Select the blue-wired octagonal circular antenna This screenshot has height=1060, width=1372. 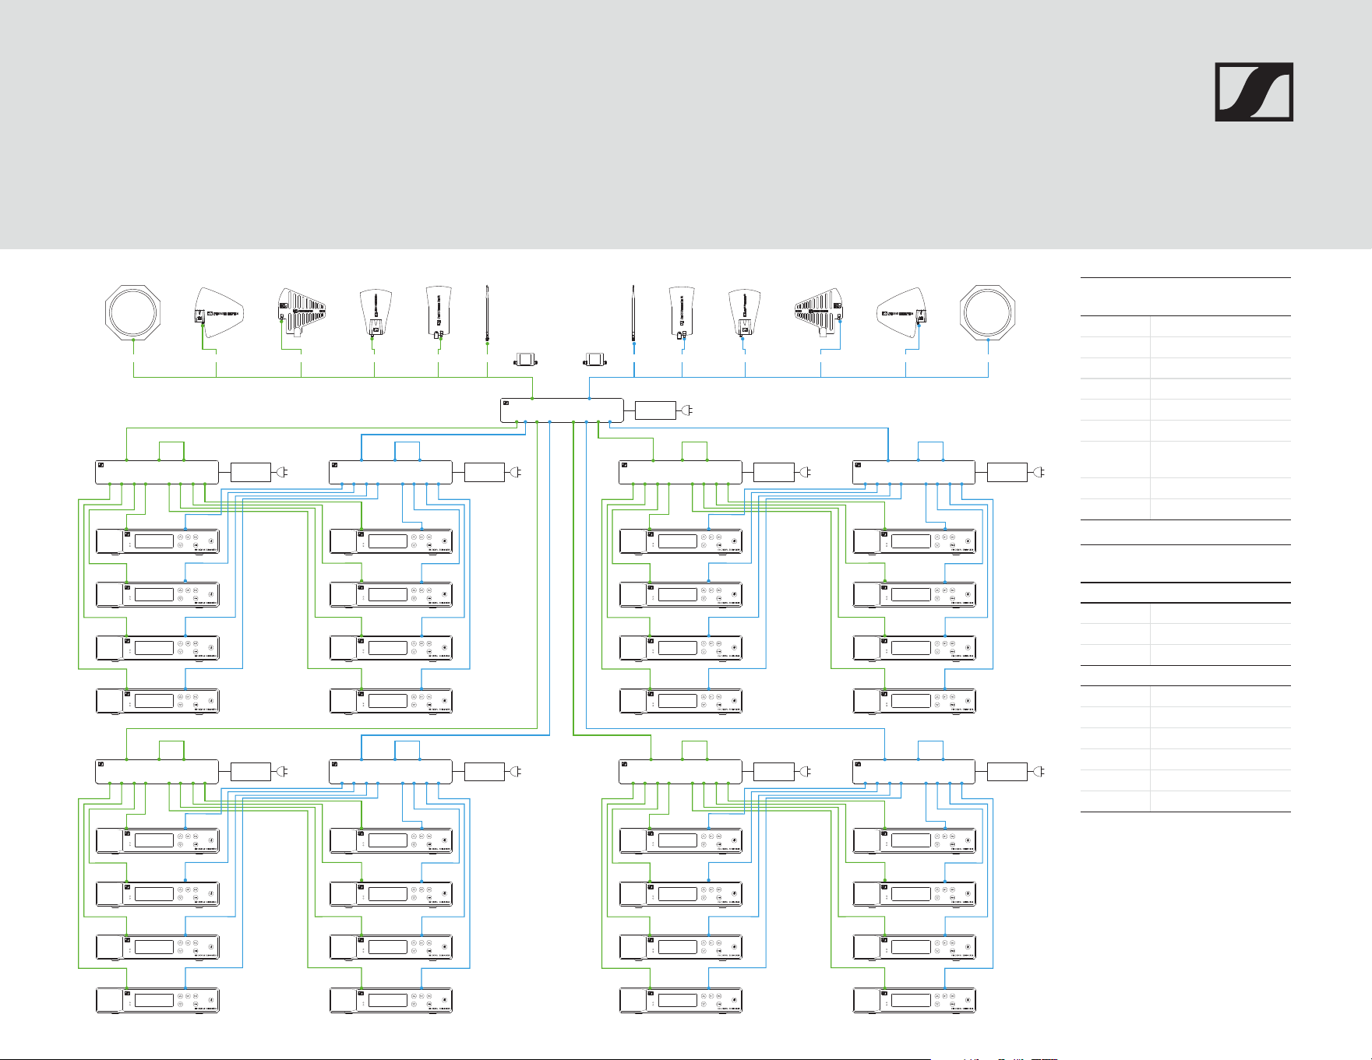tap(988, 313)
